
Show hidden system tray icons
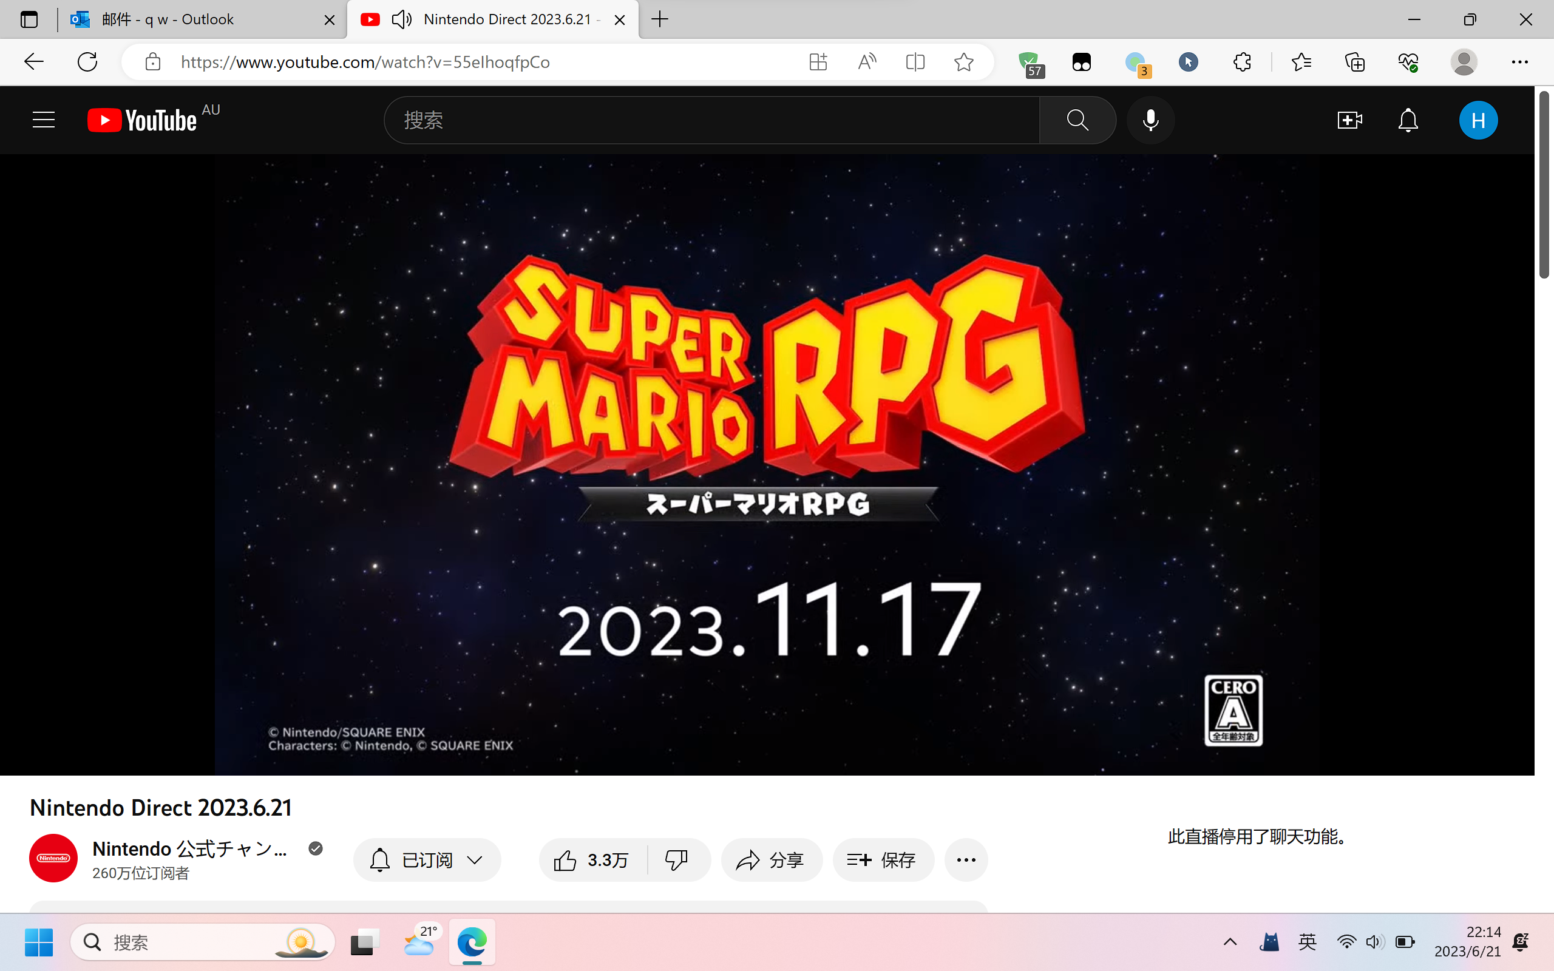pos(1230,942)
